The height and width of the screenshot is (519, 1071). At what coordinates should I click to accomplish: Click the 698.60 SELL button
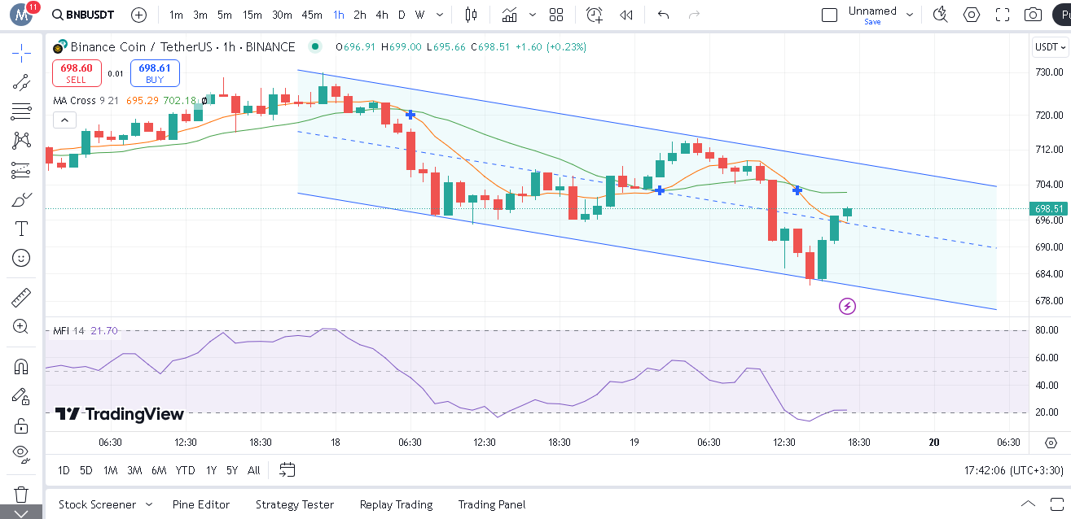click(x=77, y=73)
